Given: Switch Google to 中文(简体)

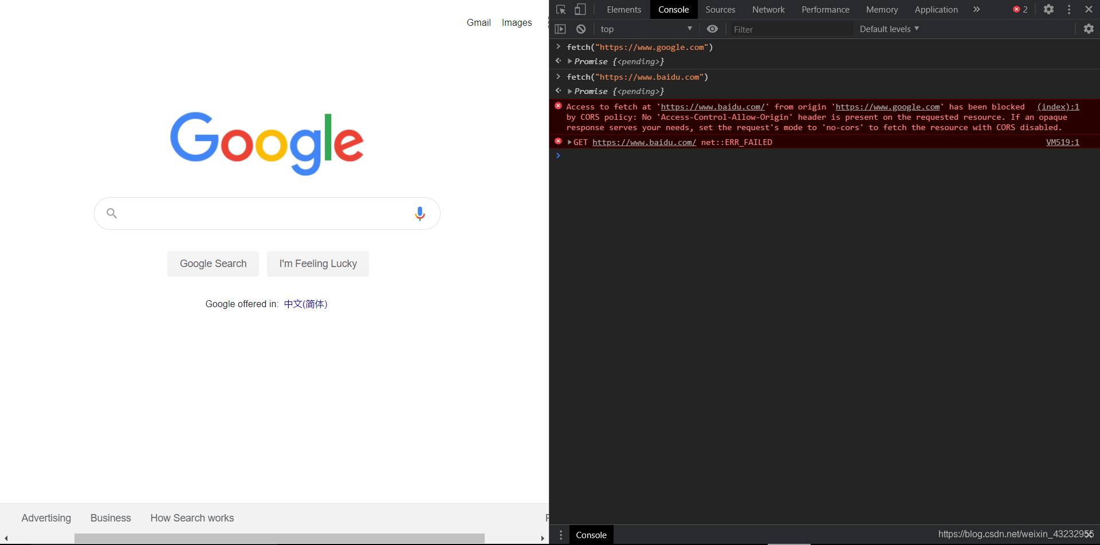Looking at the screenshot, I should point(305,304).
